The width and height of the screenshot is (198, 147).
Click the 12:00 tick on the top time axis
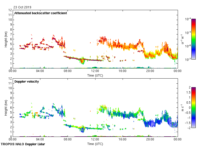tap(95, 71)
